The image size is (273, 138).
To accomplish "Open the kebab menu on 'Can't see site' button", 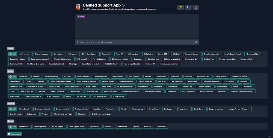I will tap(31, 54).
